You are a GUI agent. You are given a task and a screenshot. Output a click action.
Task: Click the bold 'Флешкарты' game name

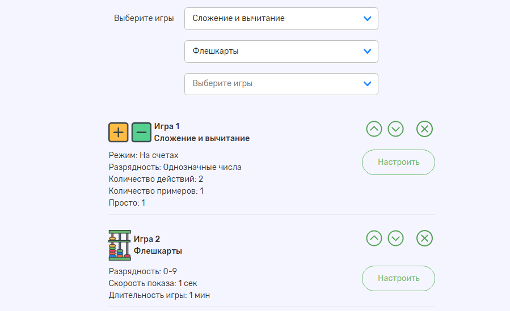pos(158,251)
